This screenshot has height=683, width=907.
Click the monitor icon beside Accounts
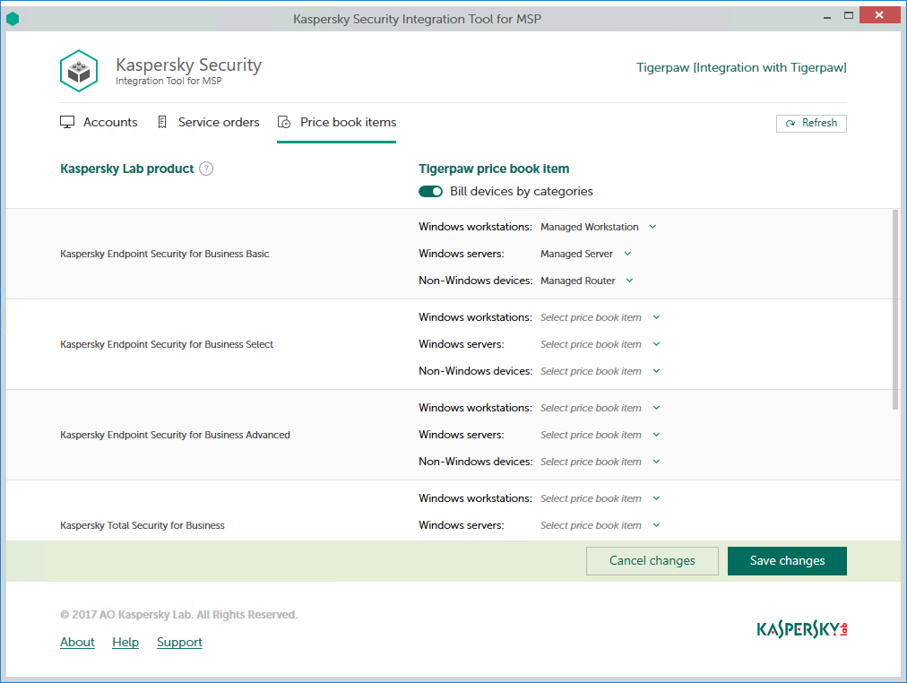click(x=67, y=122)
